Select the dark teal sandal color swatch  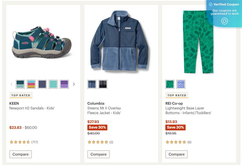pyautogui.click(x=20, y=84)
